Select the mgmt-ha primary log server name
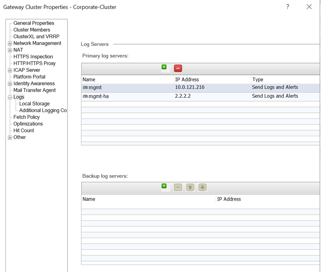Screen dimensions: 321x272 click(99, 96)
